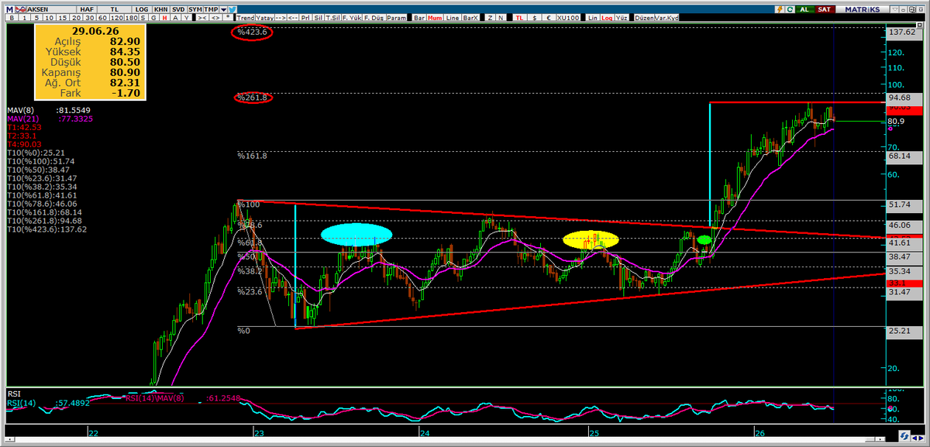Select the Yatay horizontal line tool
The height and width of the screenshot is (447, 930).
pyautogui.click(x=264, y=18)
